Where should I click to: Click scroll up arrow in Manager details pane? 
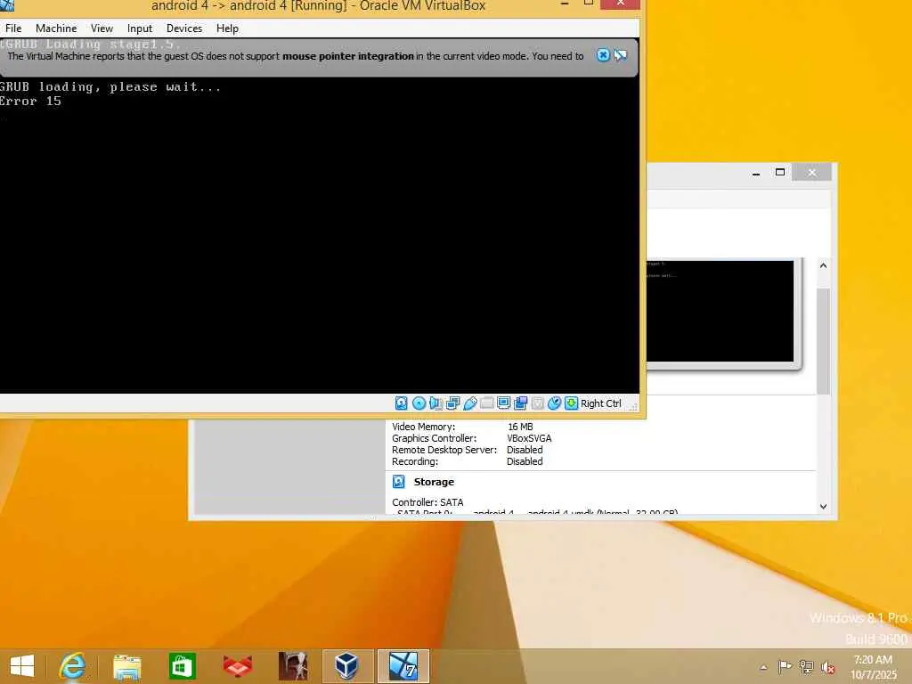click(x=823, y=265)
